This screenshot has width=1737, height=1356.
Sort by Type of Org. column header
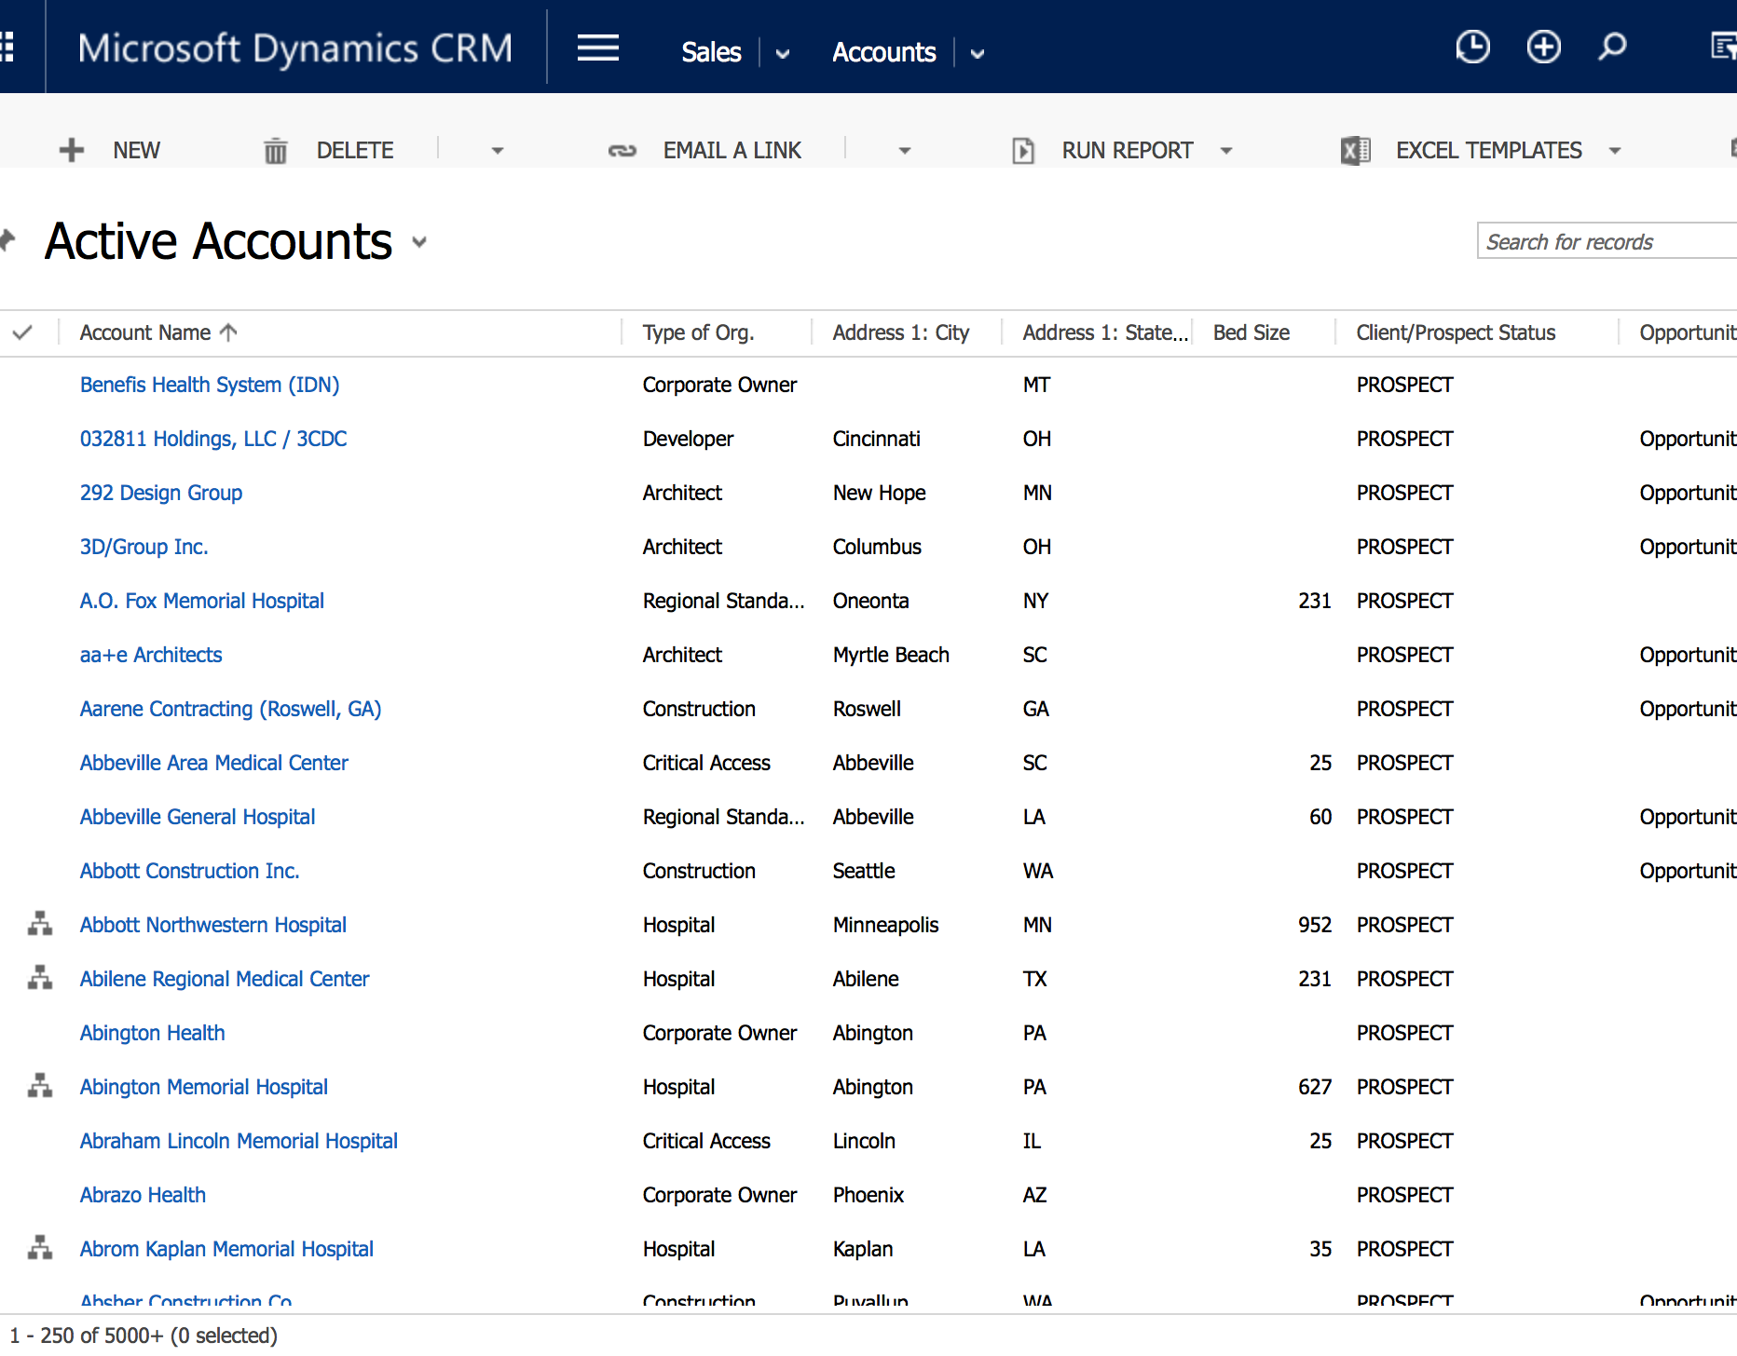pyautogui.click(x=699, y=332)
